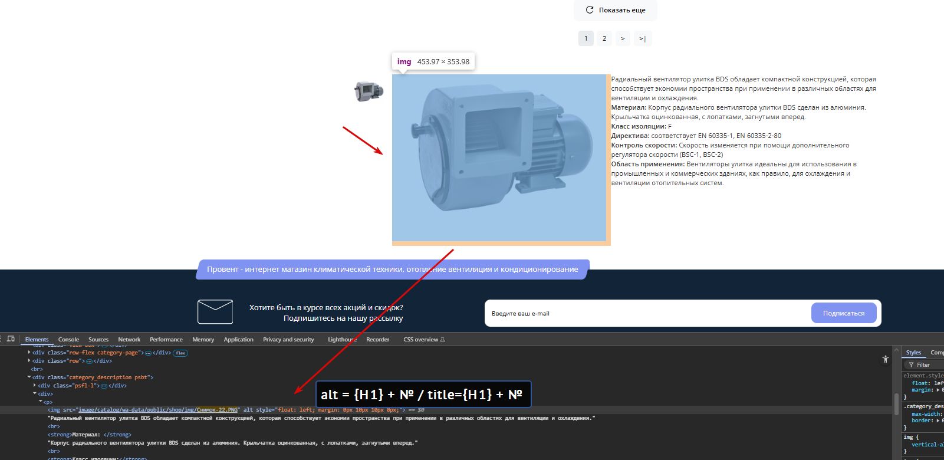Expand the div class row node
The height and width of the screenshot is (460, 944).
click(29, 361)
